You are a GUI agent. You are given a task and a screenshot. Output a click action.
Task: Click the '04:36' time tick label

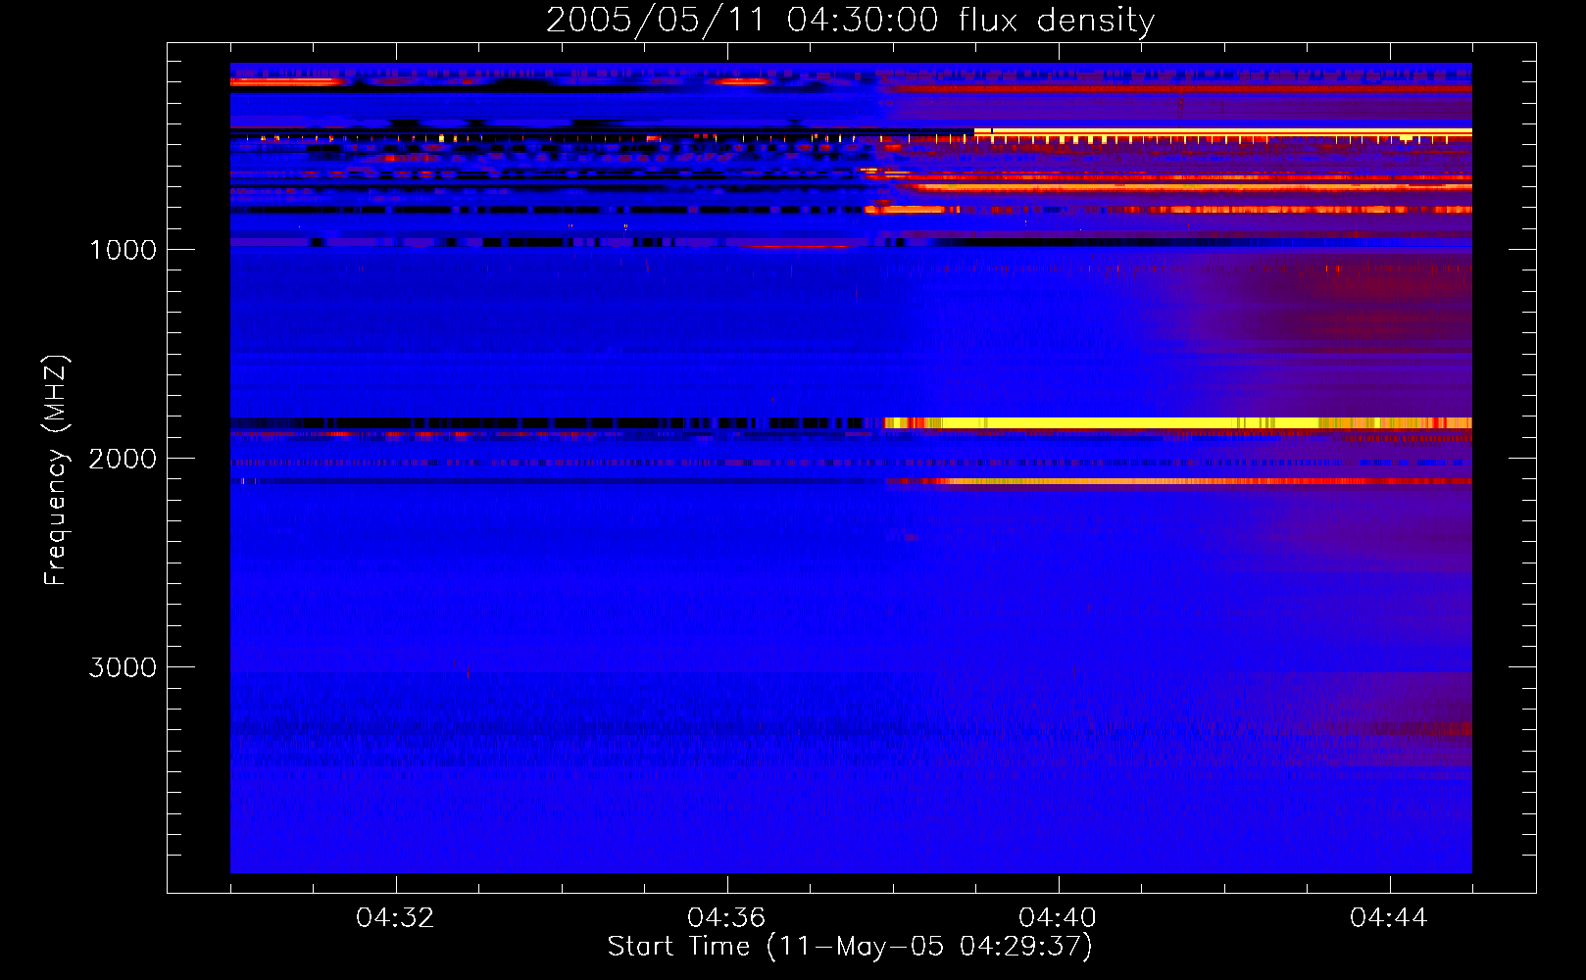(726, 918)
